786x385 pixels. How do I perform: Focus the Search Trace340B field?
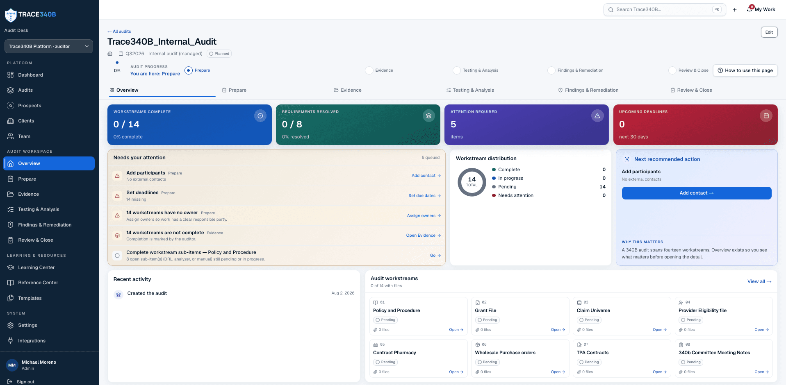pyautogui.click(x=665, y=9)
